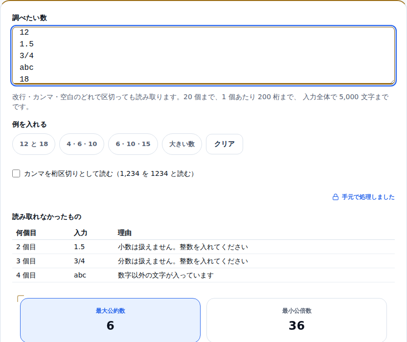
Task: Click the textarea resize handle corner
Action: (x=392, y=82)
